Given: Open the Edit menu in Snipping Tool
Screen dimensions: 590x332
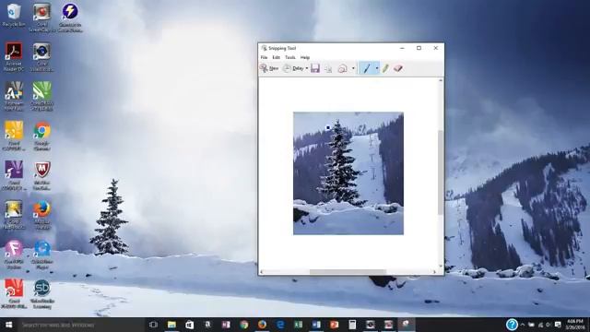Looking at the screenshot, I should click(x=277, y=57).
